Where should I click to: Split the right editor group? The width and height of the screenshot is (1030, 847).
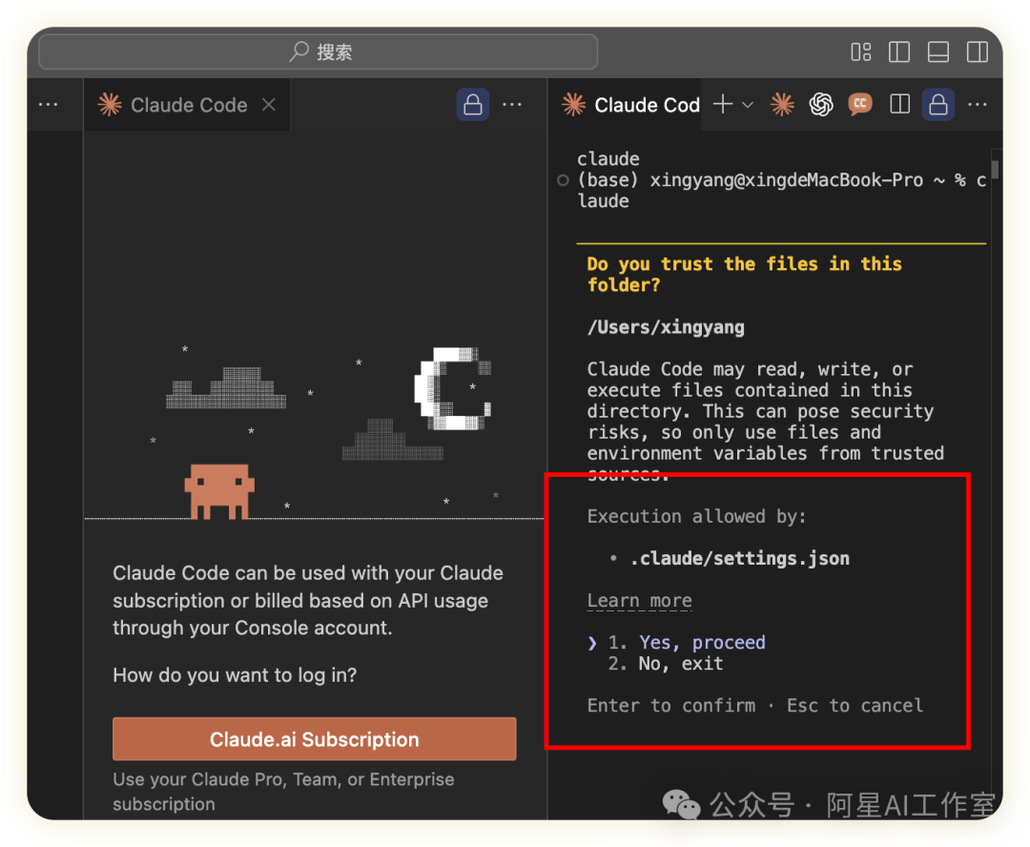click(x=899, y=105)
